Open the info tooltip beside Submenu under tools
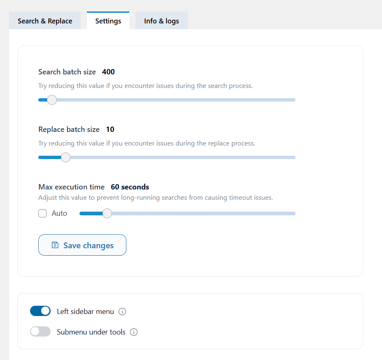The image size is (382, 360). tap(133, 332)
